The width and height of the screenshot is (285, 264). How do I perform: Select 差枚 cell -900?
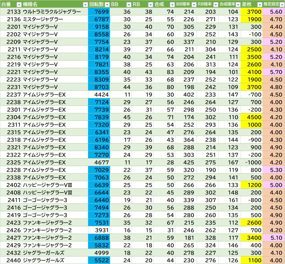252,140
